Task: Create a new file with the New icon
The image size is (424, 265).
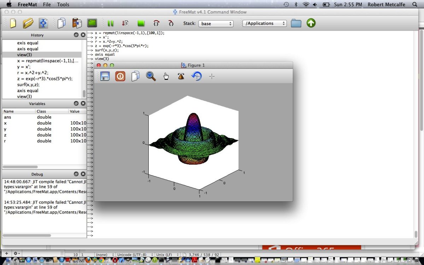Action: [x=13, y=23]
